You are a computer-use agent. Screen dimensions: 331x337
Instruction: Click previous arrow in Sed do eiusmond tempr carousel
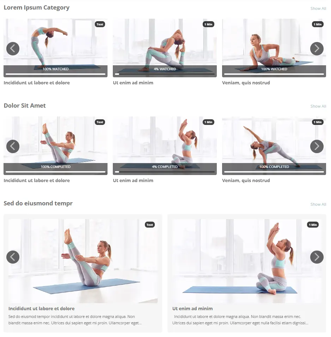(x=13, y=257)
